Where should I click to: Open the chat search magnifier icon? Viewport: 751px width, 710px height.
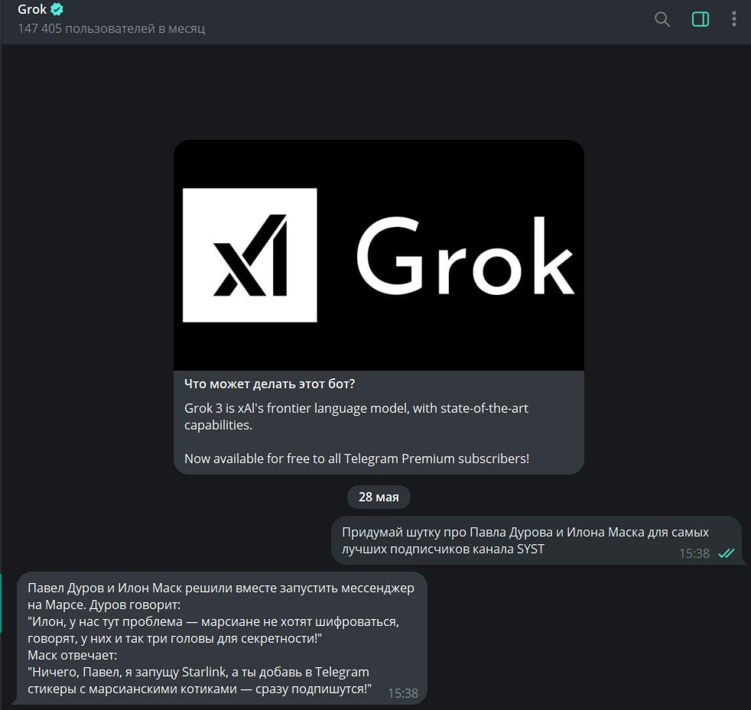pyautogui.click(x=662, y=20)
